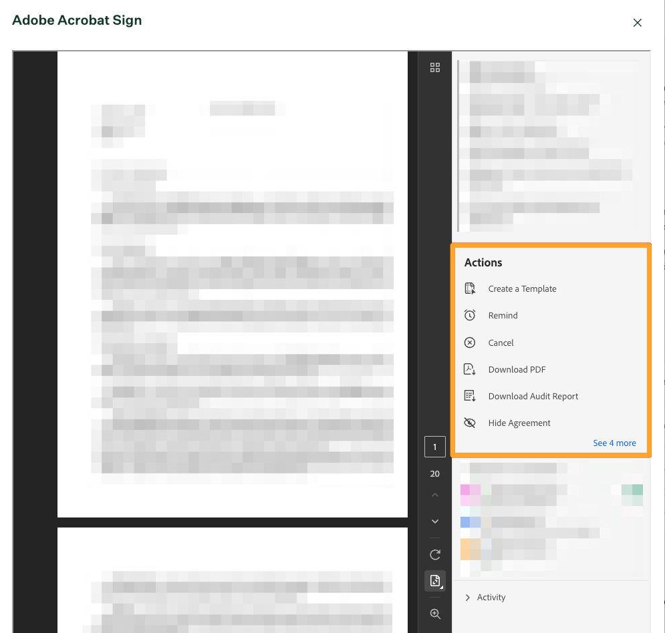Rotate the document clockwise

pos(435,554)
